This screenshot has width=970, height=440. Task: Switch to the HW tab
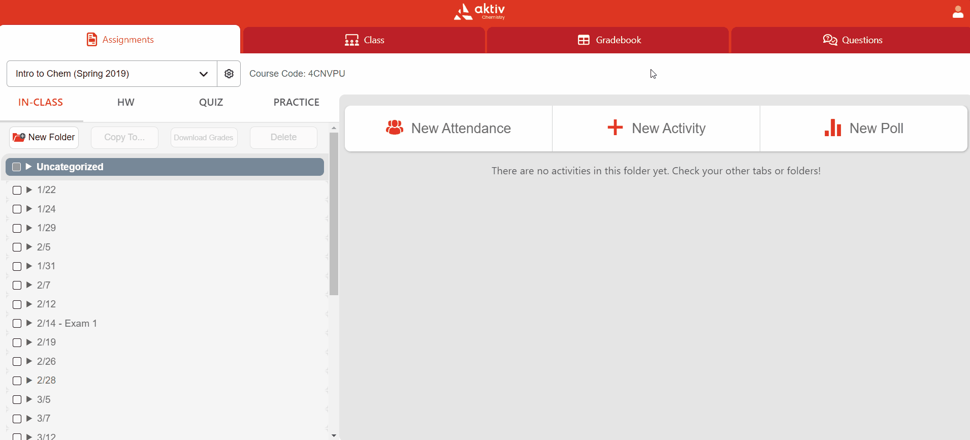pyautogui.click(x=125, y=102)
